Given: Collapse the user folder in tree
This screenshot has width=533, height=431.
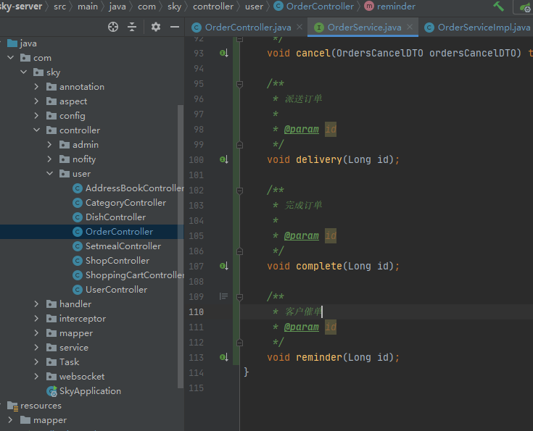Looking at the screenshot, I should 50,174.
